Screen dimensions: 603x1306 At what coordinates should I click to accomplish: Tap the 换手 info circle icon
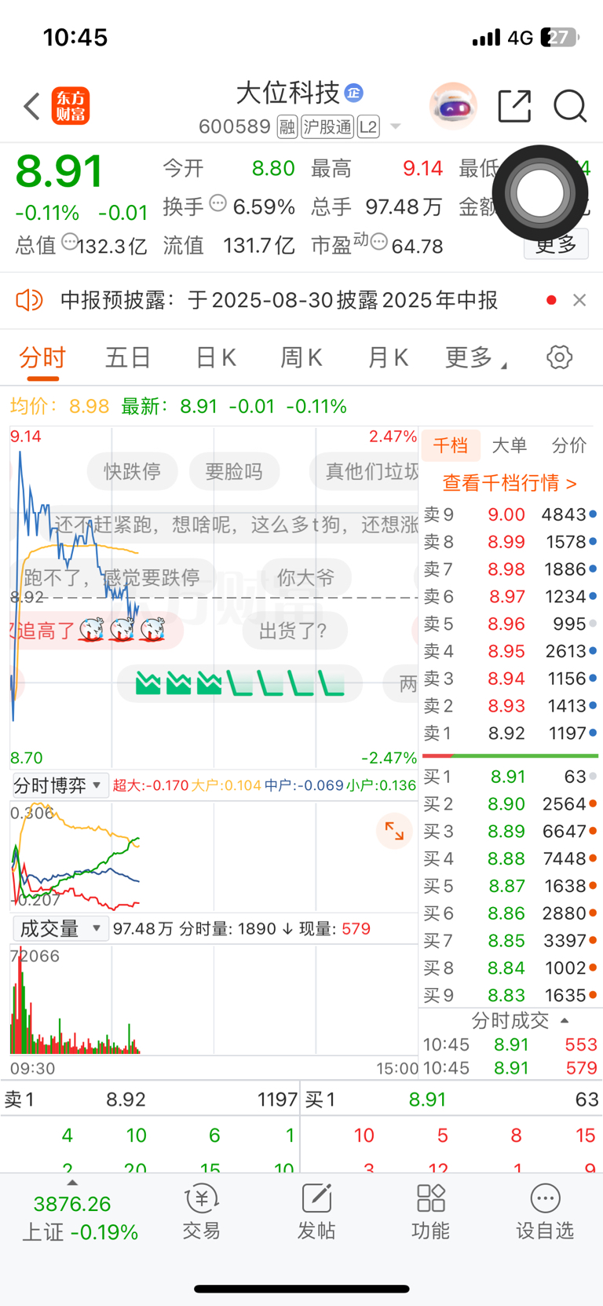click(218, 203)
